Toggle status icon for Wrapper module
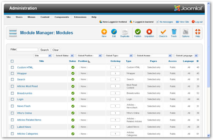Screen dimensions: 213x140 (x=73, y=73)
